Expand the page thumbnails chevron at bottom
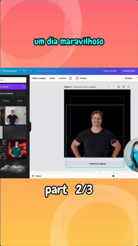 (x=99, y=173)
